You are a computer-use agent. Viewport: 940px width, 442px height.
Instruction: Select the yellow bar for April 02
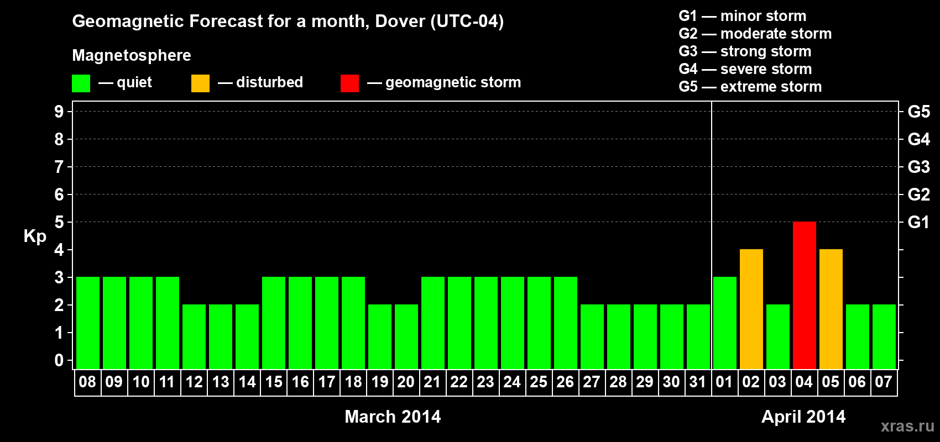coord(751,309)
